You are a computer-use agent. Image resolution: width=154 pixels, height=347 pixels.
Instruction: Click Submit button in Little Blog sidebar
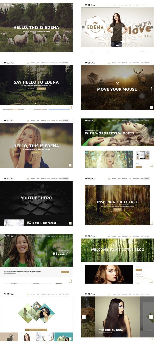tap(138, 270)
